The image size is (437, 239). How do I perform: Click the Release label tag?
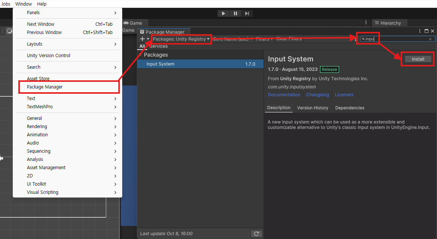tap(329, 69)
